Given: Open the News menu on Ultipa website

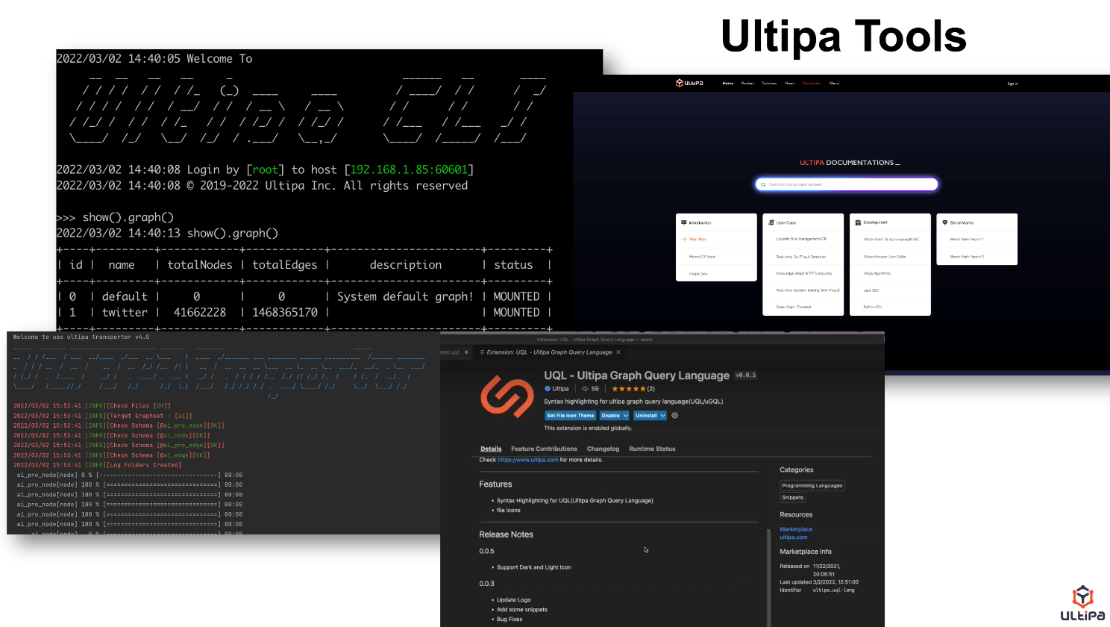Looking at the screenshot, I should (789, 84).
